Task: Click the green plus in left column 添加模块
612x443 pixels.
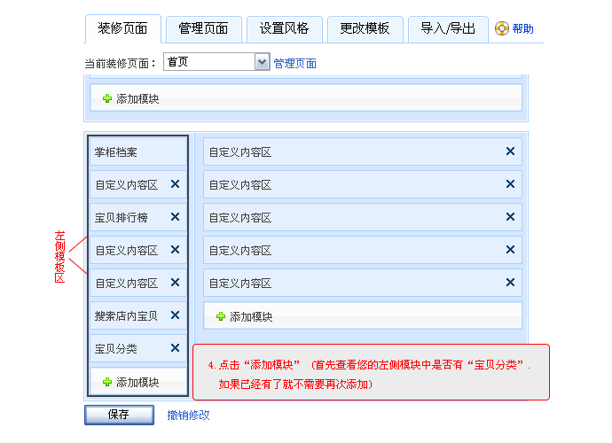Action: 107,382
